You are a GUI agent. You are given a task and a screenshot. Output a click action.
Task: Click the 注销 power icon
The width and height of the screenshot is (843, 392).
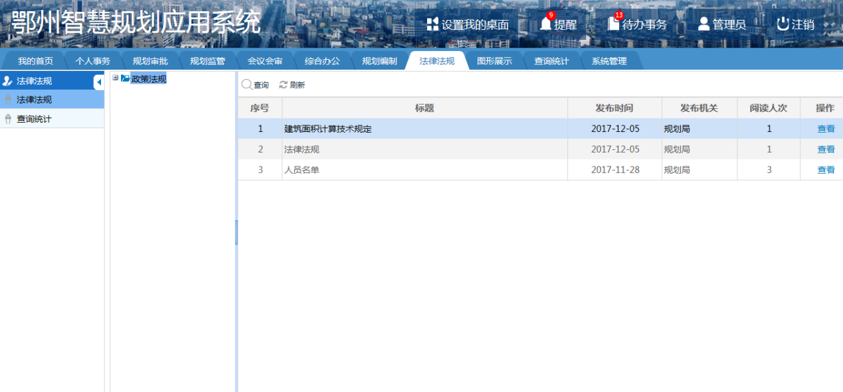(x=783, y=25)
